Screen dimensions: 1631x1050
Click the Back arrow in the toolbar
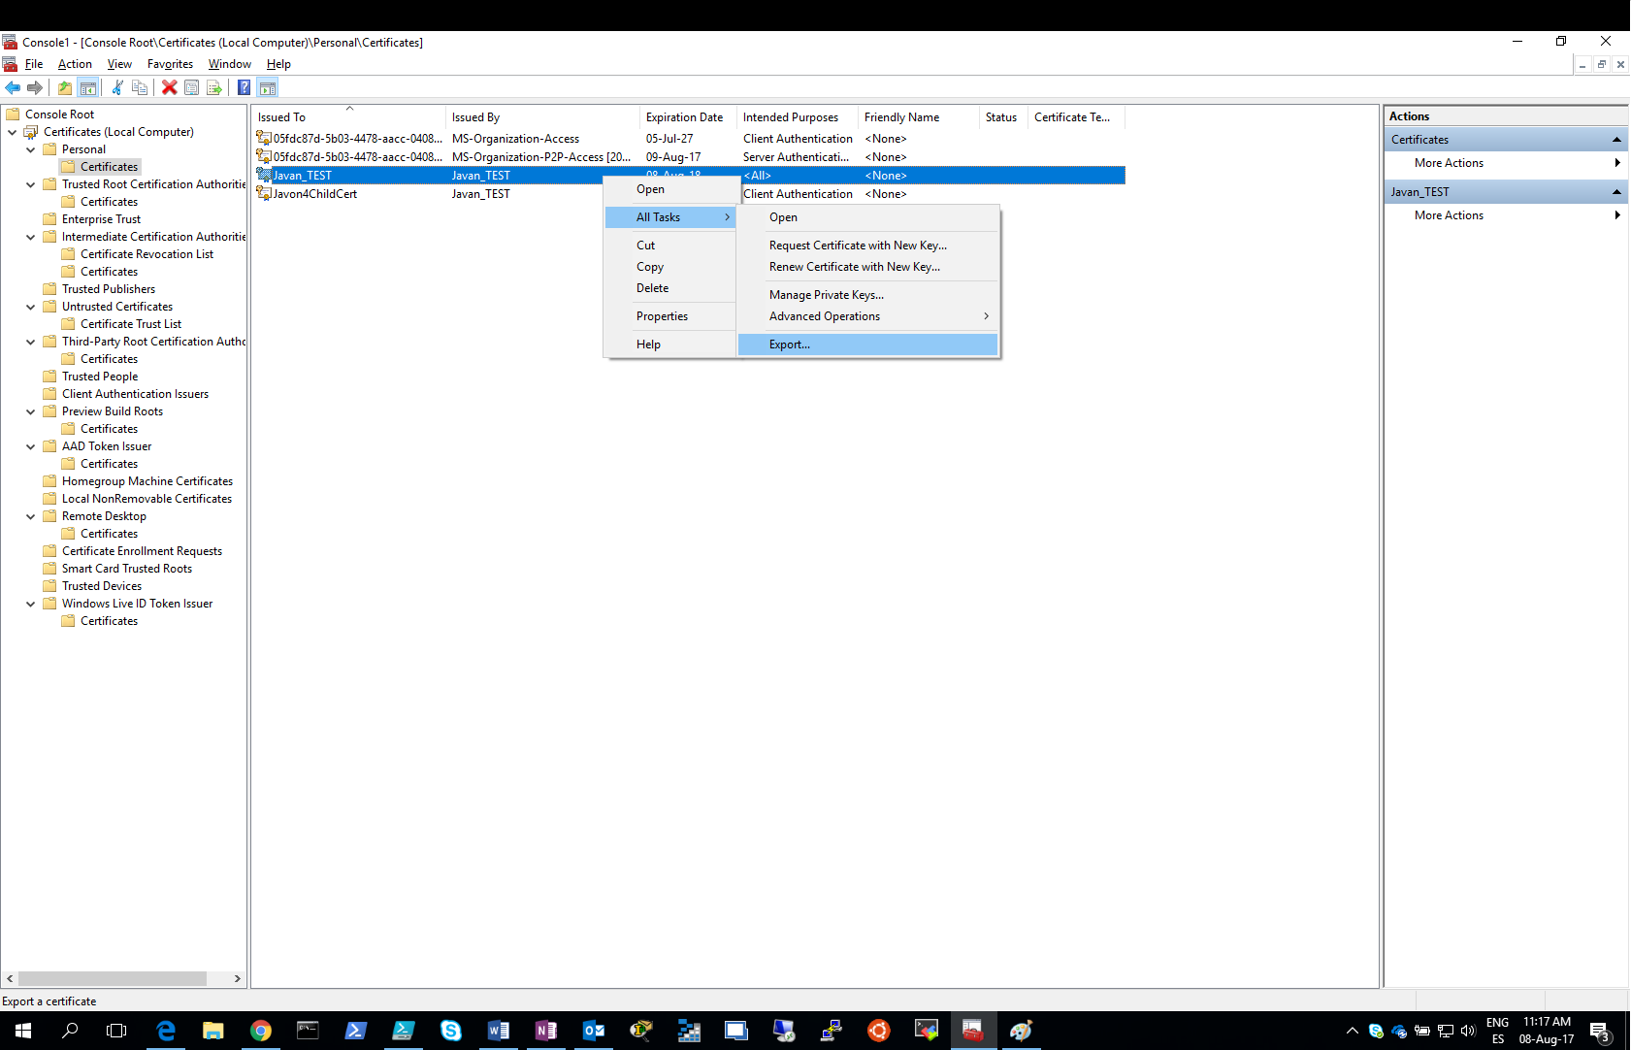pyautogui.click(x=13, y=87)
